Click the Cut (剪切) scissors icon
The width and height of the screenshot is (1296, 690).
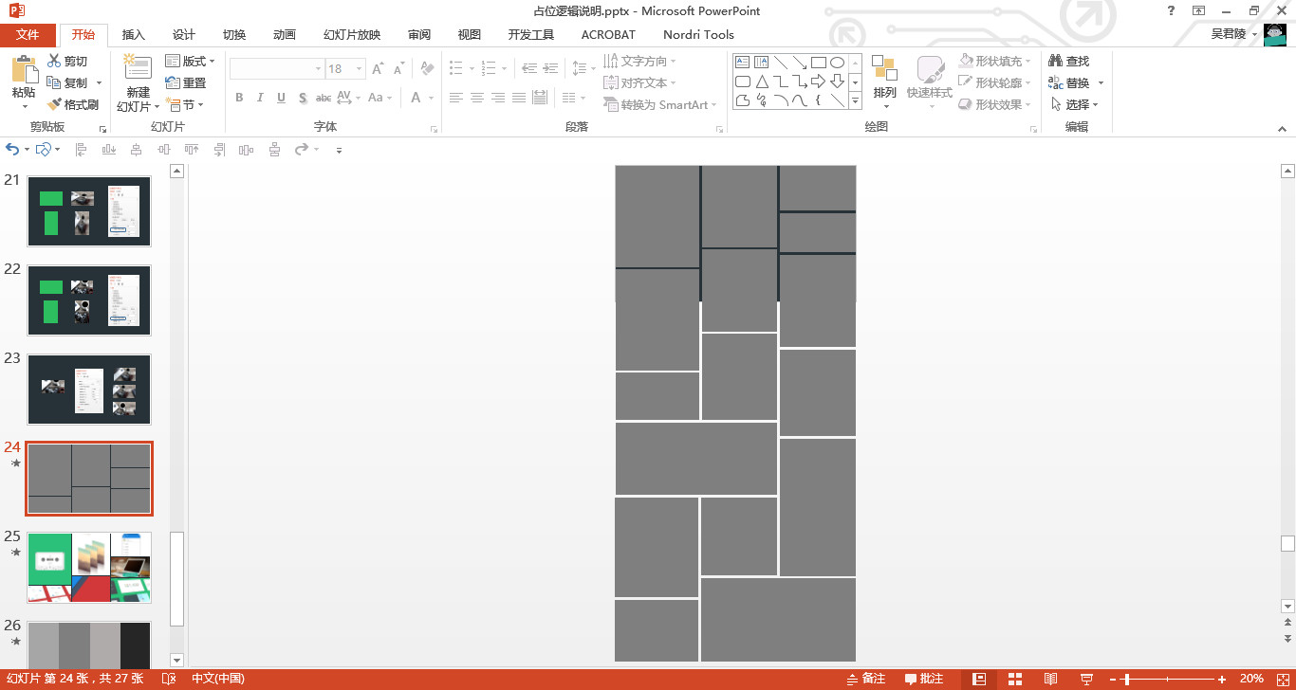point(54,62)
